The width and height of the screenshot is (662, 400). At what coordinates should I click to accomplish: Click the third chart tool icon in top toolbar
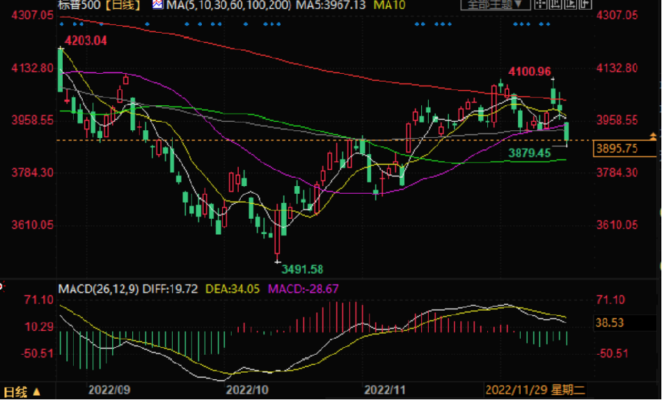(571, 4)
